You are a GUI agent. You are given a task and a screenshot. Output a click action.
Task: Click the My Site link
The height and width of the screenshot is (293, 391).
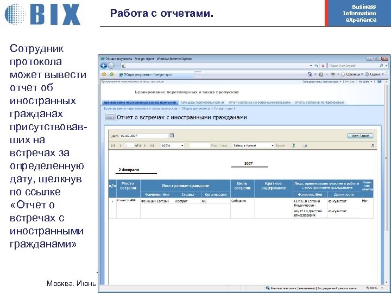coord(350,81)
